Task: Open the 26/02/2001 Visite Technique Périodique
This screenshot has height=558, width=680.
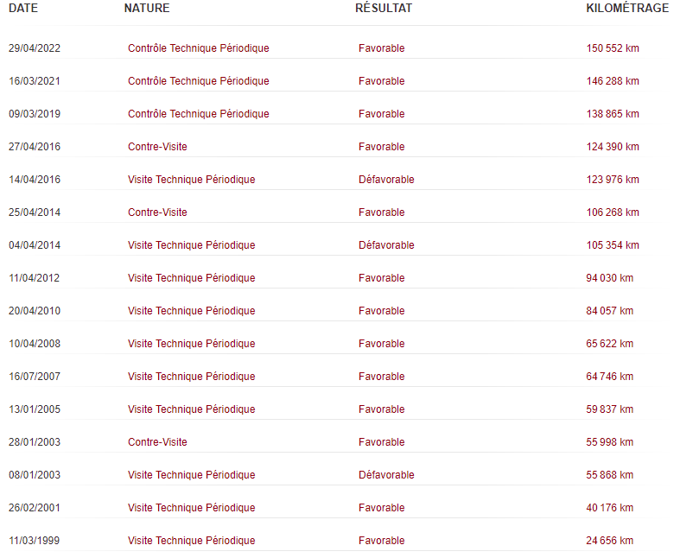Action: [191, 508]
